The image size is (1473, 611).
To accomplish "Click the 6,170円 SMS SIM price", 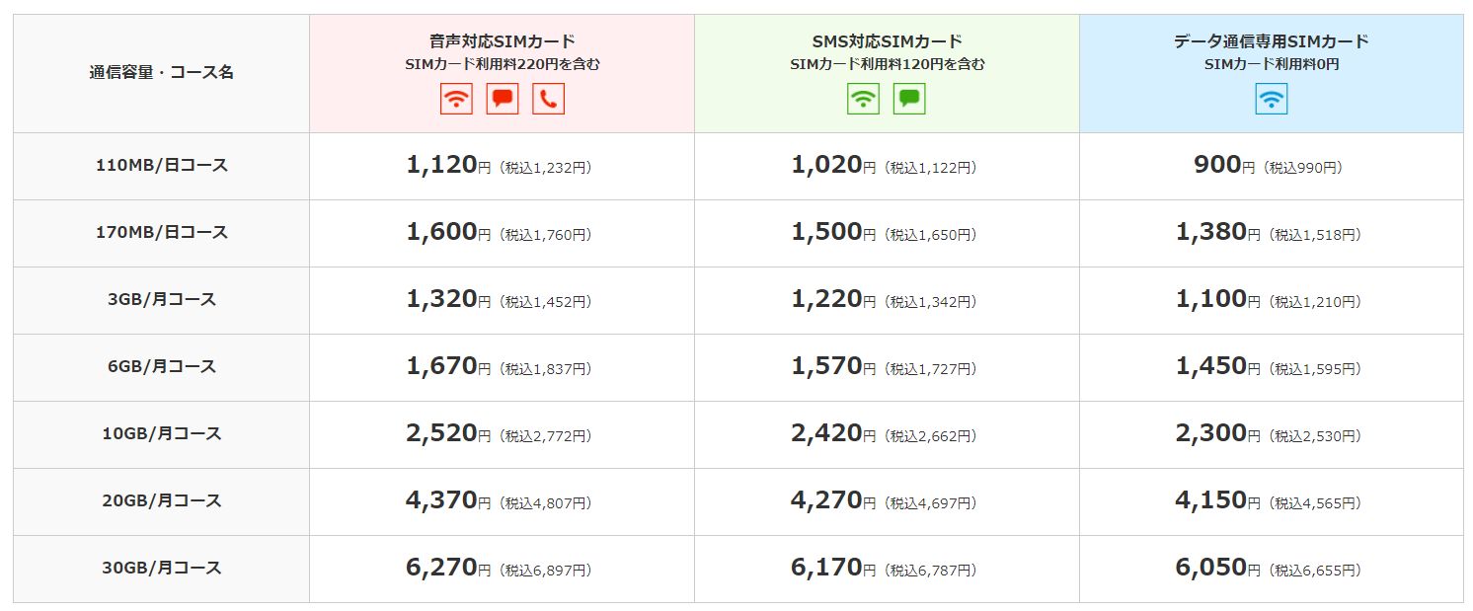I will (833, 569).
